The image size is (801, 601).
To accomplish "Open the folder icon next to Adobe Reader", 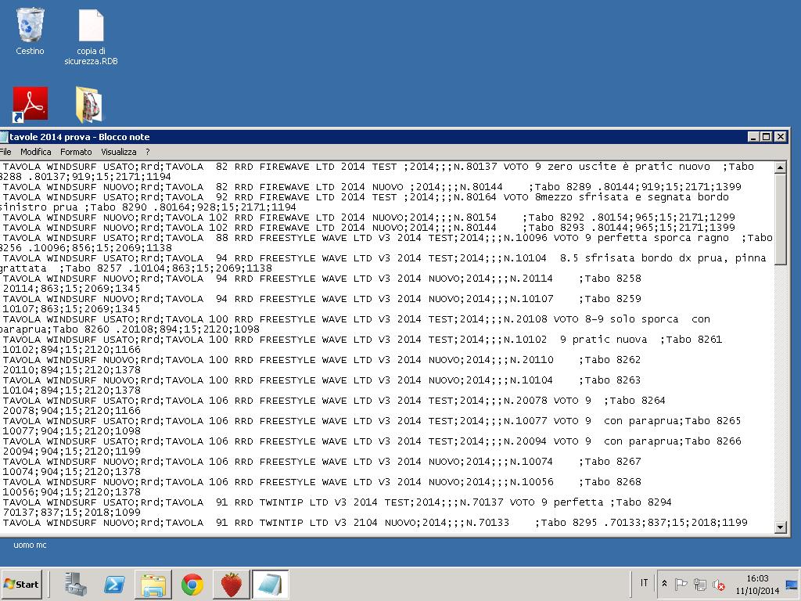I will click(x=89, y=105).
